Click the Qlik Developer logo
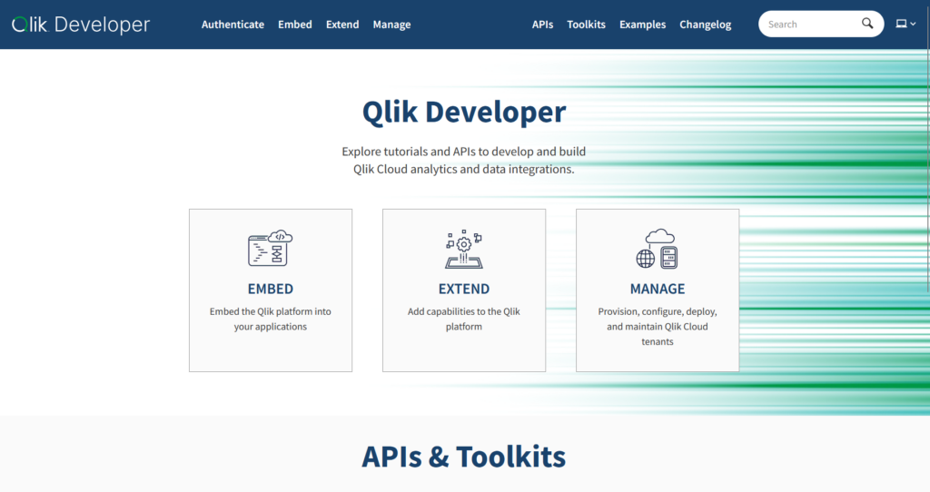This screenshot has height=492, width=930. click(81, 25)
